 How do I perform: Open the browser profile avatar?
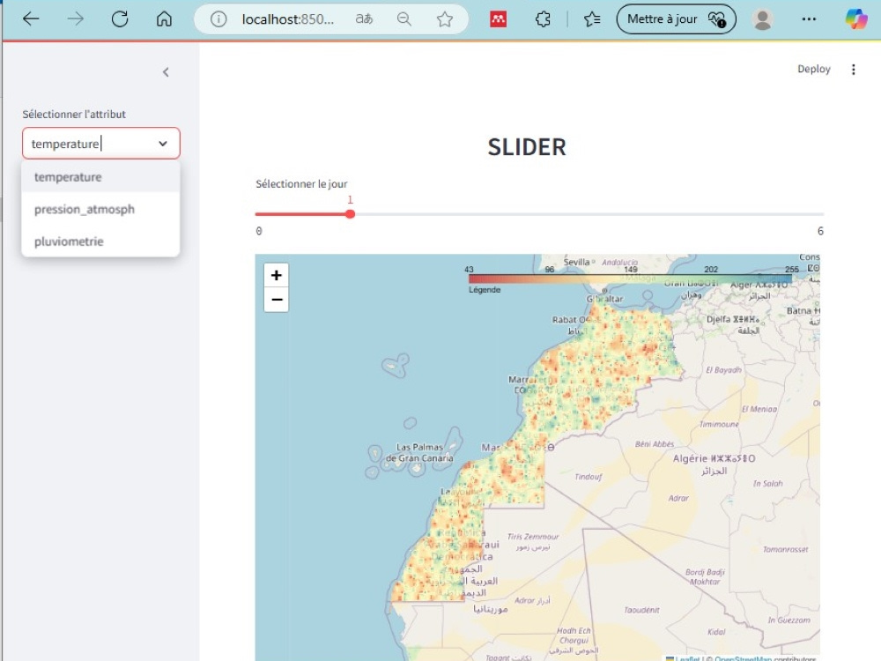tap(762, 19)
